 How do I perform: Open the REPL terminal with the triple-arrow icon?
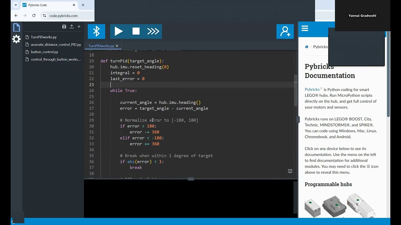click(153, 31)
